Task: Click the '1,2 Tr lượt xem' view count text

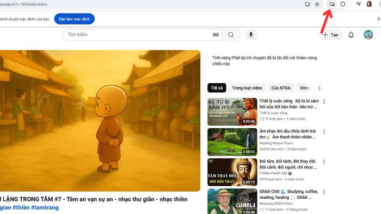Action: tap(271, 119)
